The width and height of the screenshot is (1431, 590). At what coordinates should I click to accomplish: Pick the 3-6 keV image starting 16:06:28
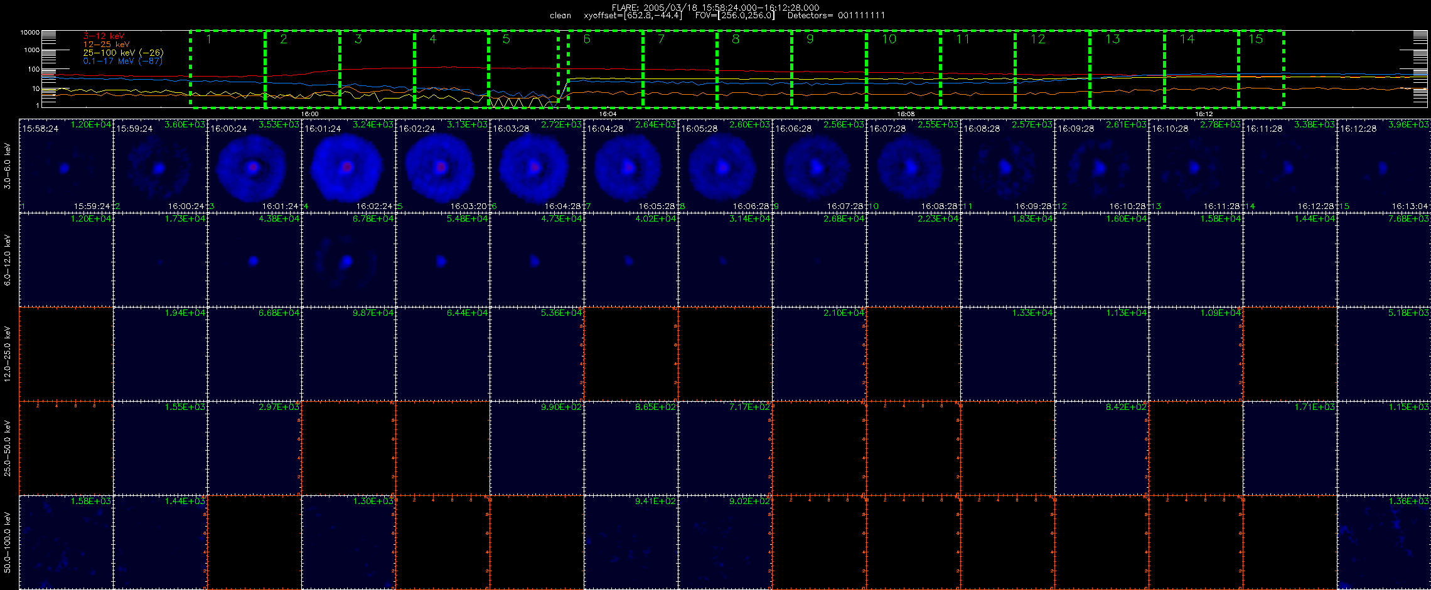[x=819, y=166]
